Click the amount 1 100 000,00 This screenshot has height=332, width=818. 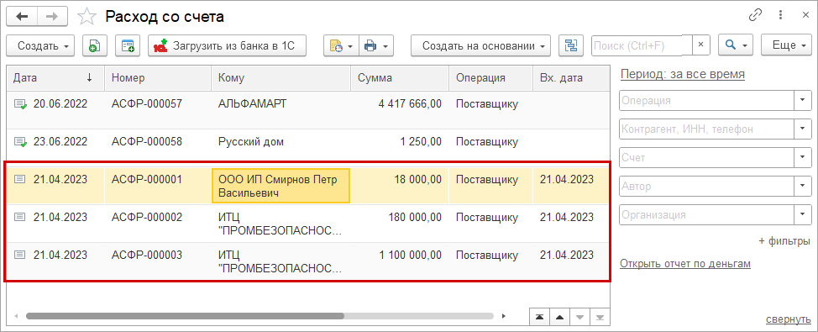[410, 255]
